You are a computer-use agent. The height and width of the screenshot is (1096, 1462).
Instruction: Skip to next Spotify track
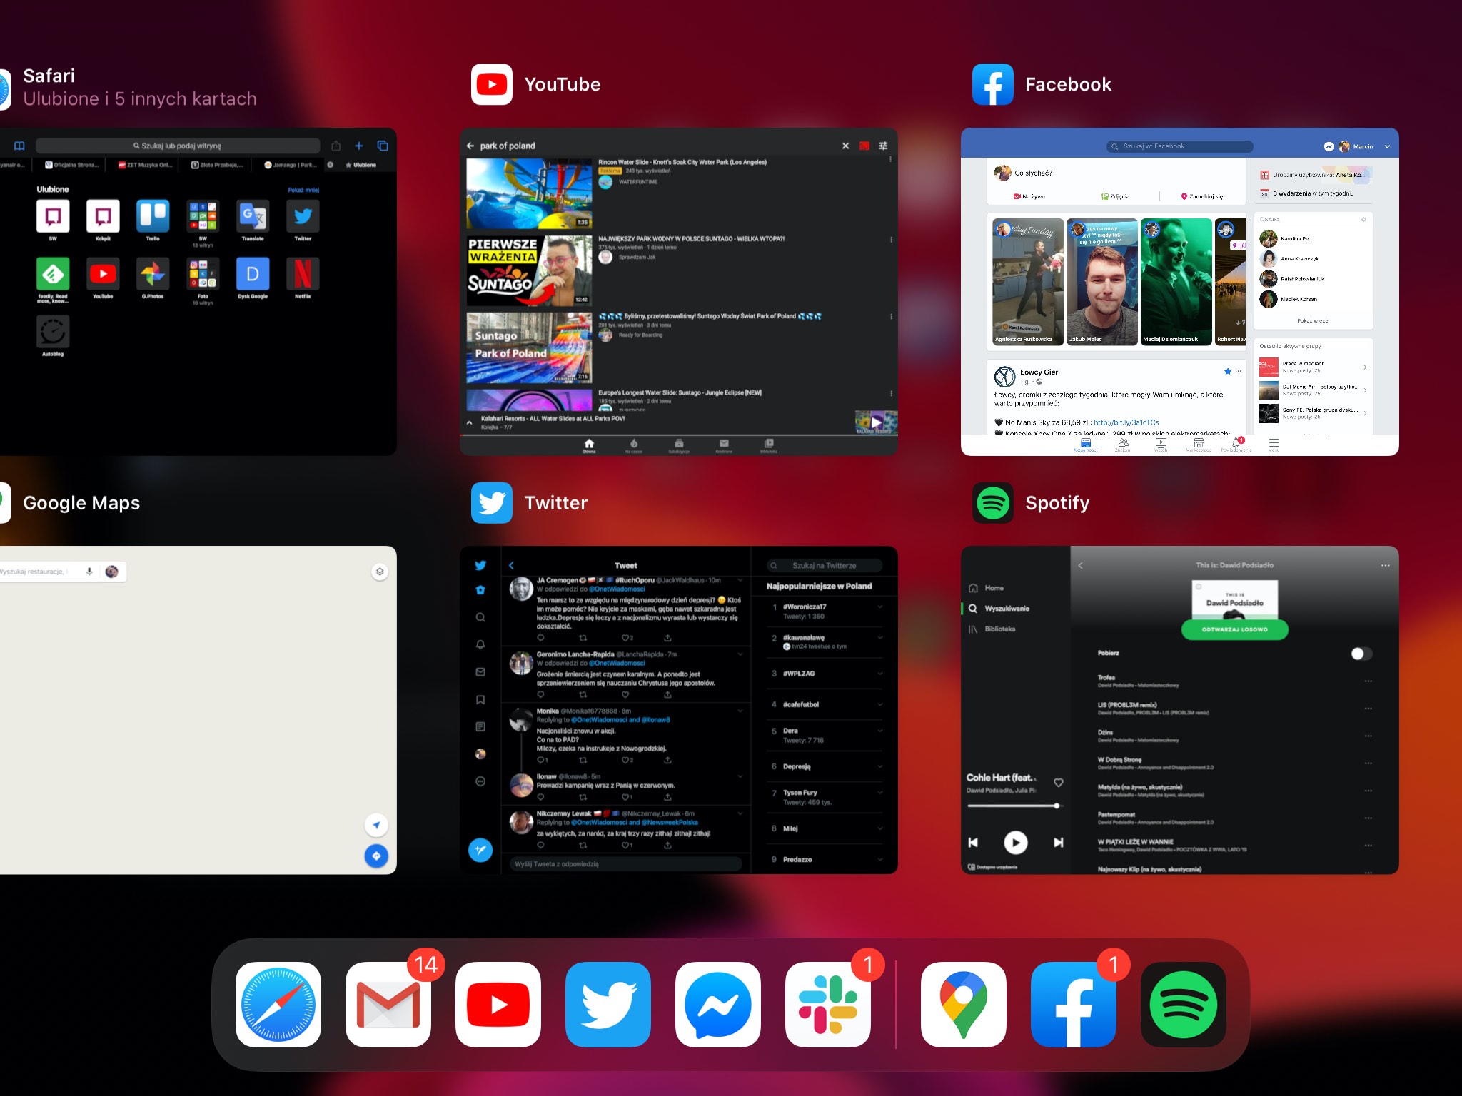point(1059,843)
